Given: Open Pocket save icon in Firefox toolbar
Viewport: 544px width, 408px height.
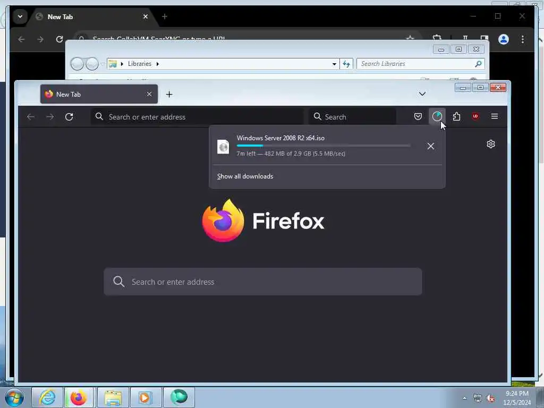Looking at the screenshot, I should [418, 116].
